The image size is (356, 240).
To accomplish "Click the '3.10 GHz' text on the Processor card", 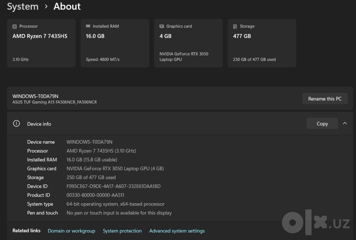I will point(20,59).
